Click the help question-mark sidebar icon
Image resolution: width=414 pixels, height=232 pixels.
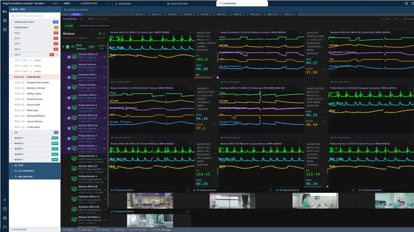coord(4,209)
